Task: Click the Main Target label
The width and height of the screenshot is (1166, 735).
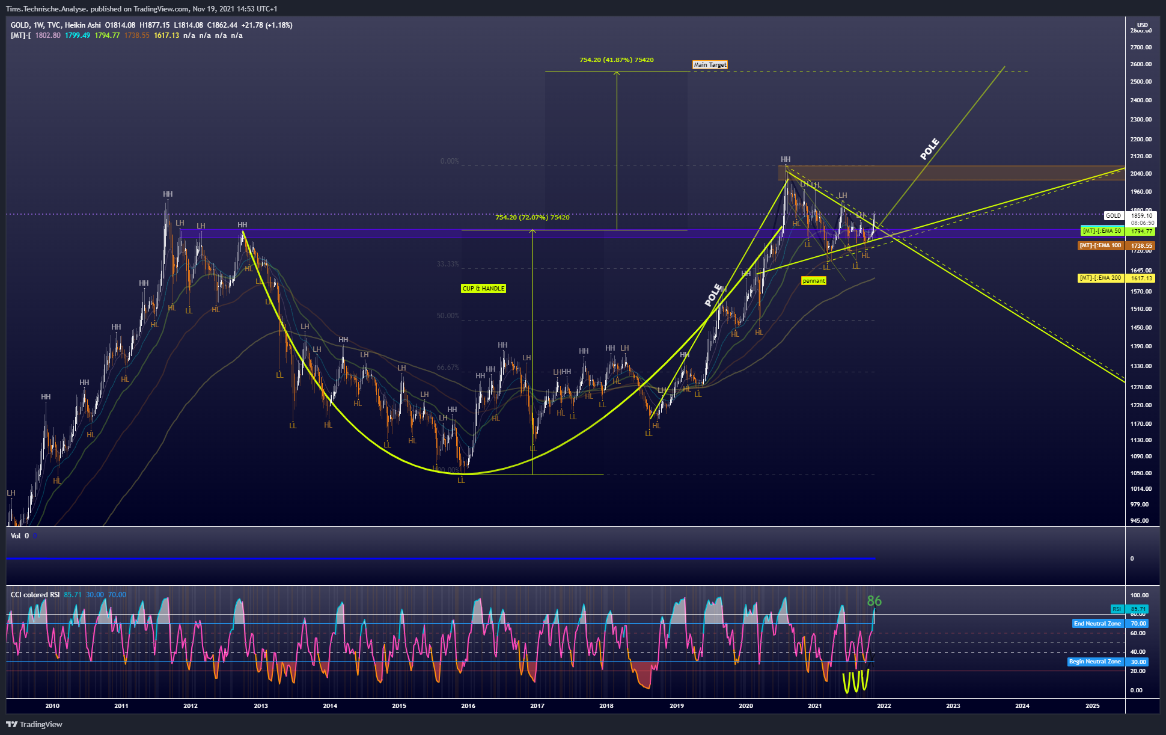Action: point(710,65)
